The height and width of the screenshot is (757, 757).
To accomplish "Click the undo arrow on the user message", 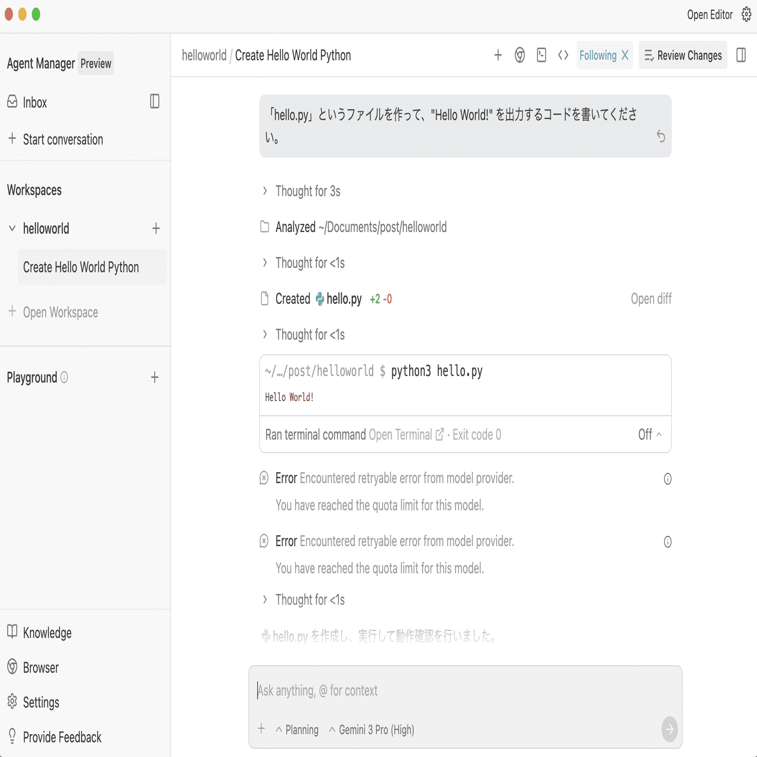I will (x=661, y=136).
